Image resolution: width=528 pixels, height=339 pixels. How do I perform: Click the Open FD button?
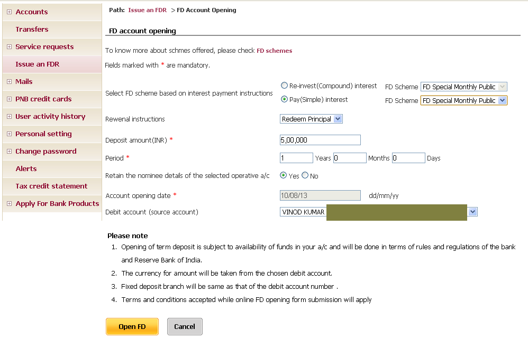[132, 326]
